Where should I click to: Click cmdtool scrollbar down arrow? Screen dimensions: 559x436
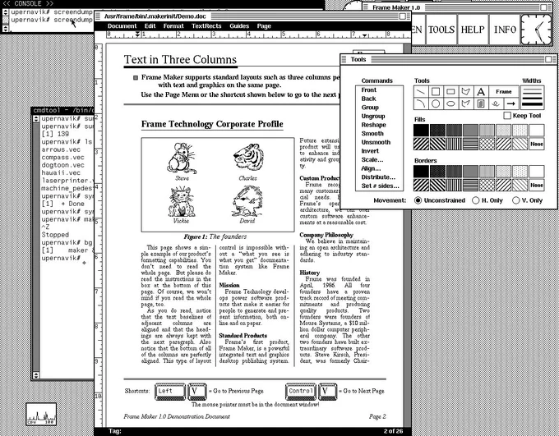coord(35,375)
